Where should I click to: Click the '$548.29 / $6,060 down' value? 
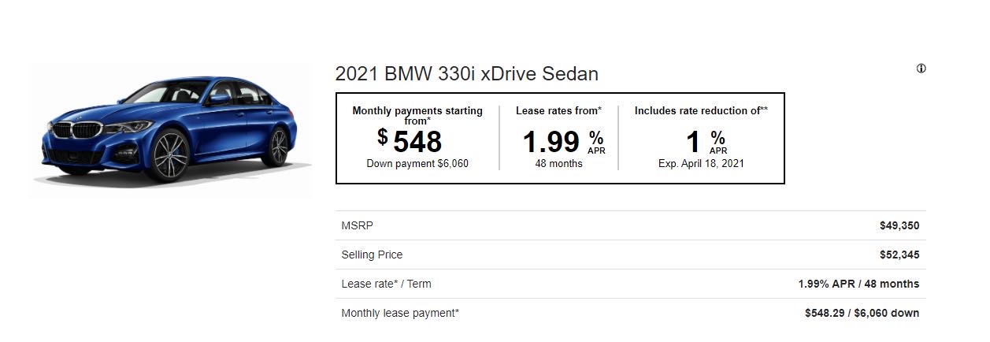pos(862,313)
